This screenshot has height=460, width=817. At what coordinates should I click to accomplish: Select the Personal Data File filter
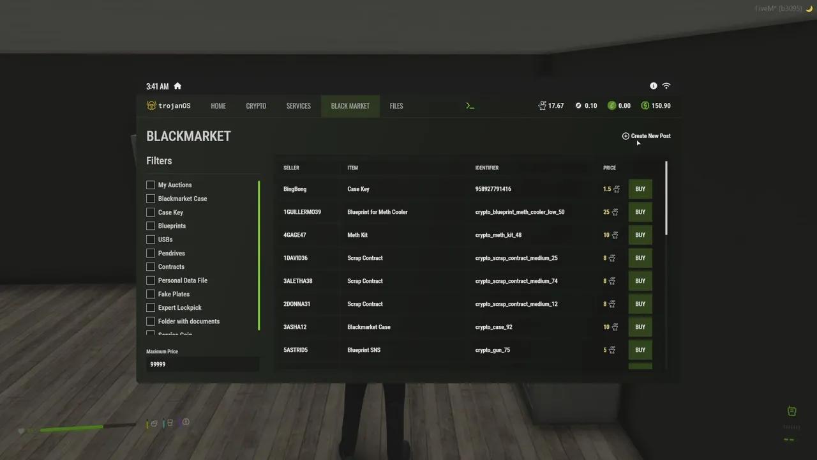point(151,280)
